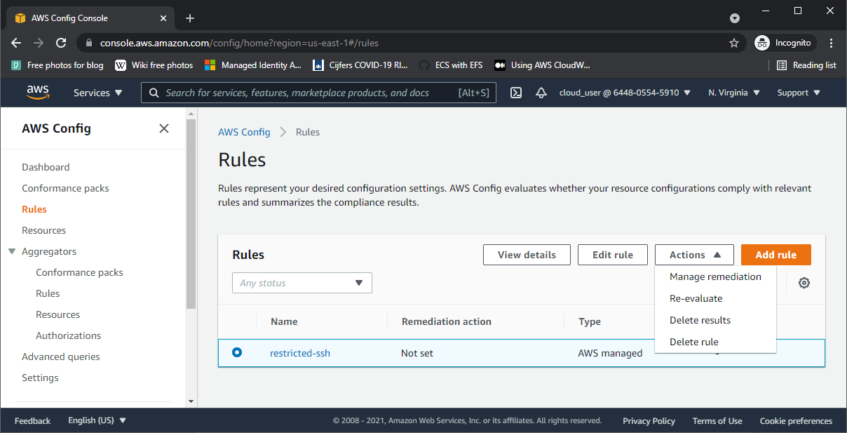Close the AWS Config sidebar panel
Viewport: 847px width, 433px height.
[164, 128]
